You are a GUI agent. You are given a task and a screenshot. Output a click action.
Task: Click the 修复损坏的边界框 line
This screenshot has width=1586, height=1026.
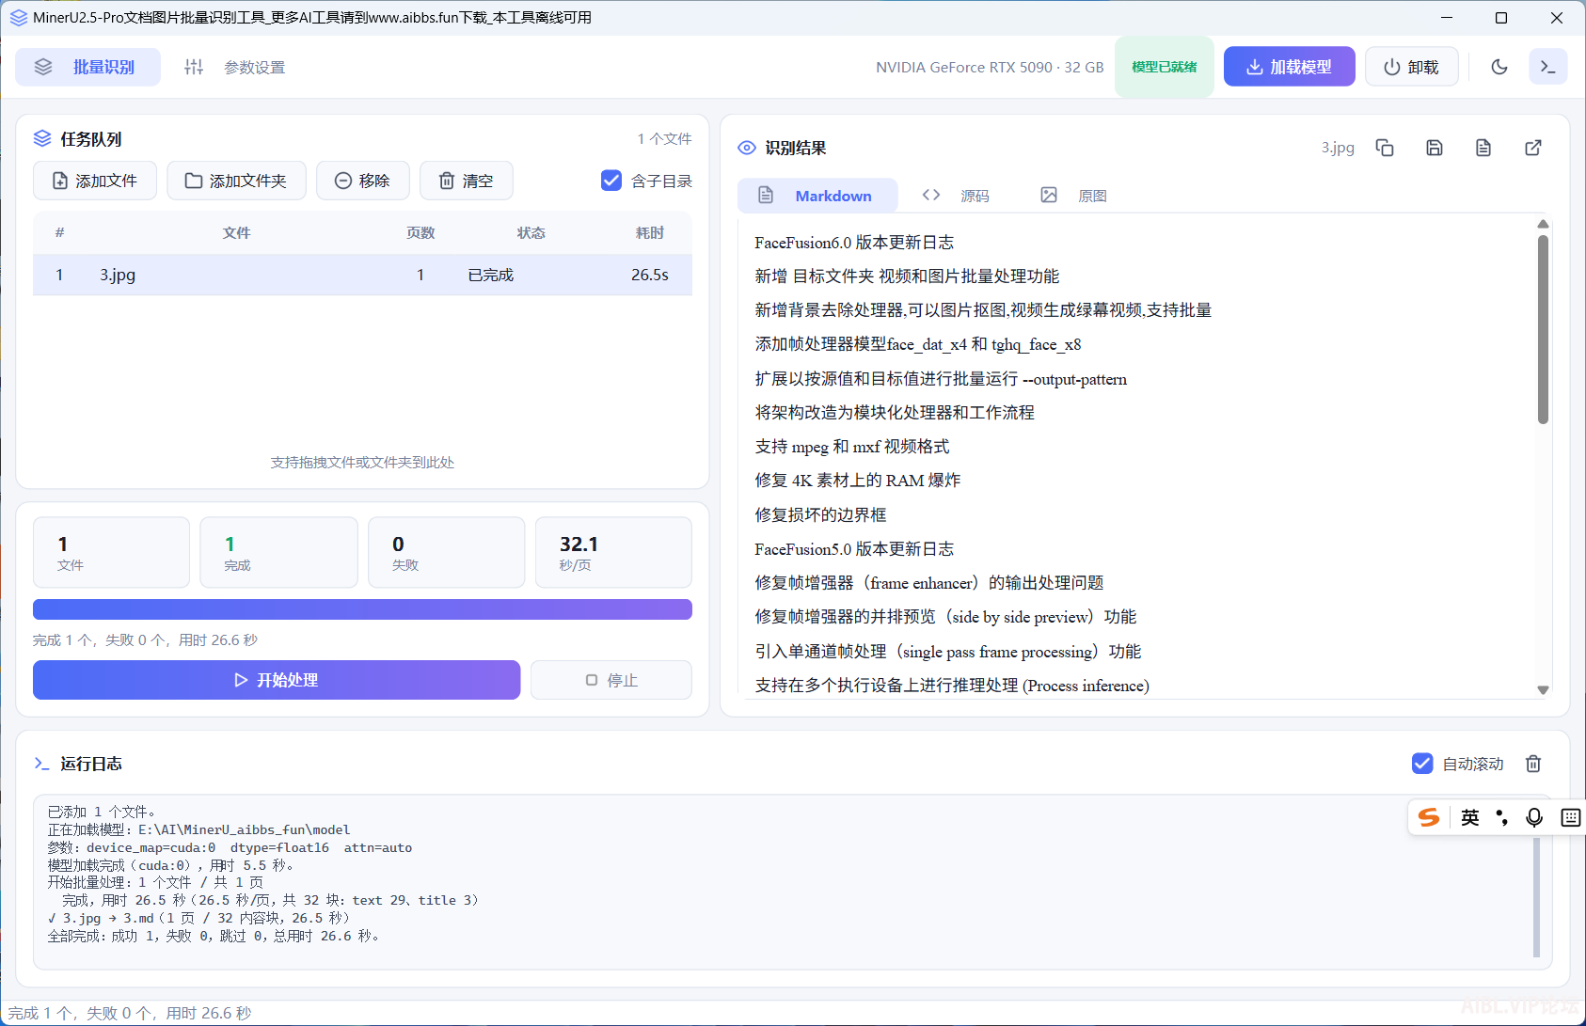[820, 515]
